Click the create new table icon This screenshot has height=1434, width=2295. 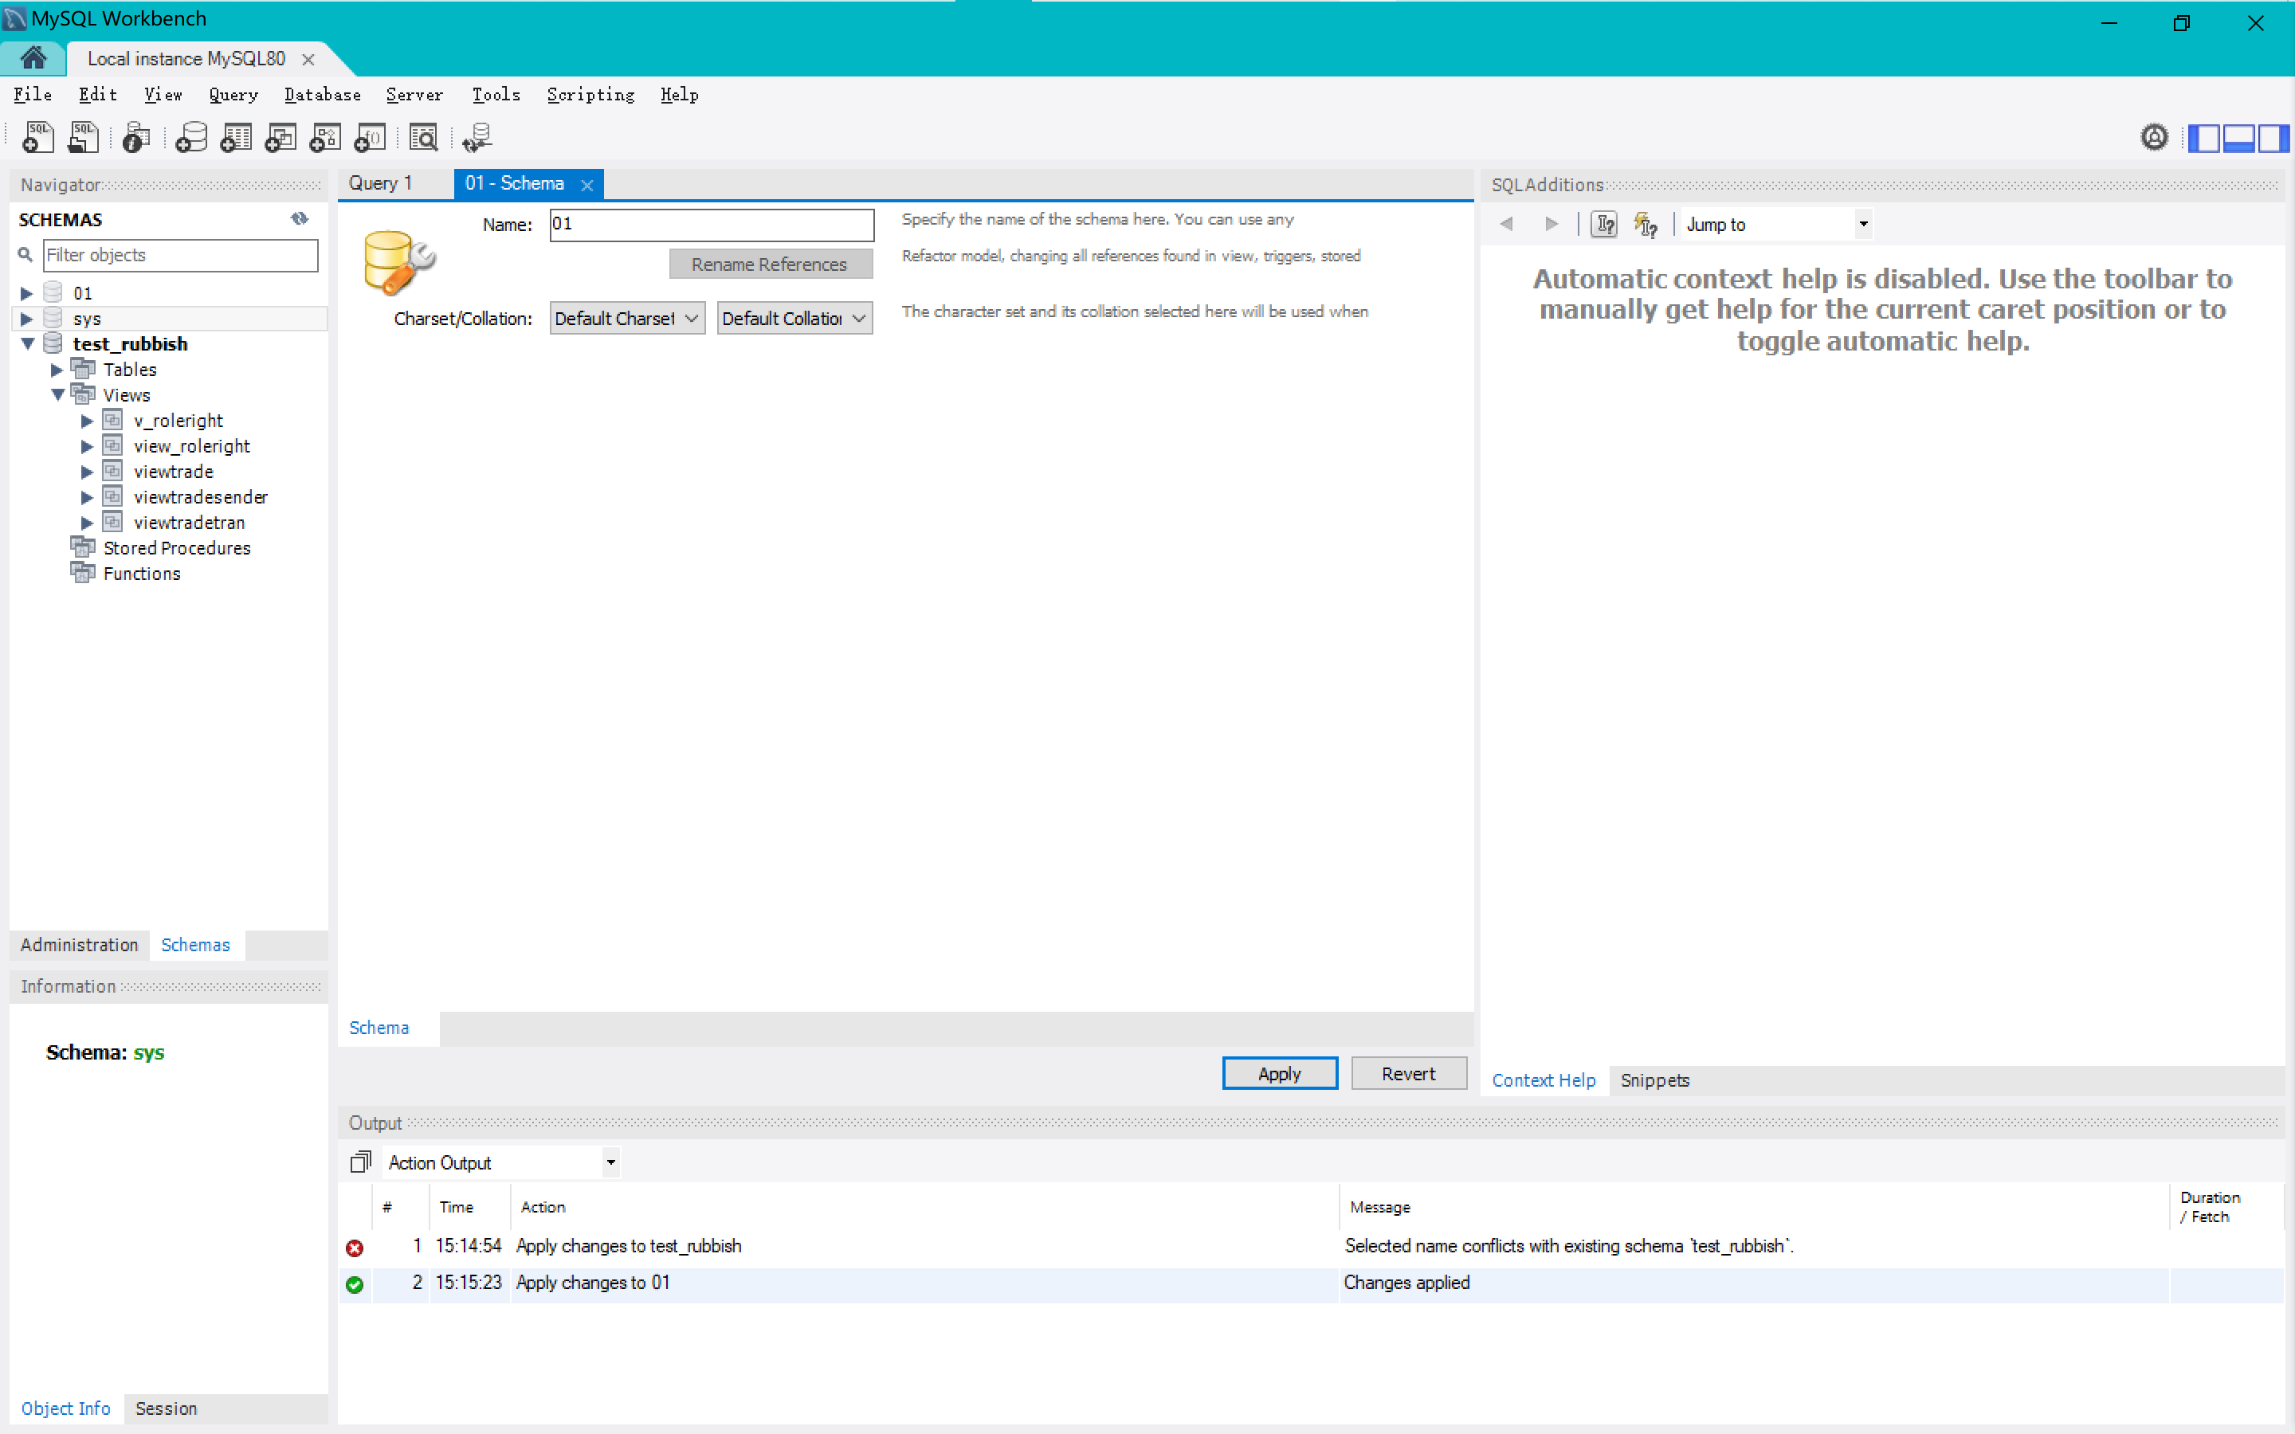point(235,138)
